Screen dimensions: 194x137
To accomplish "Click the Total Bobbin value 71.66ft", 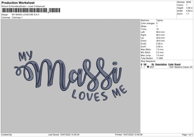I will click(x=159, y=58).
